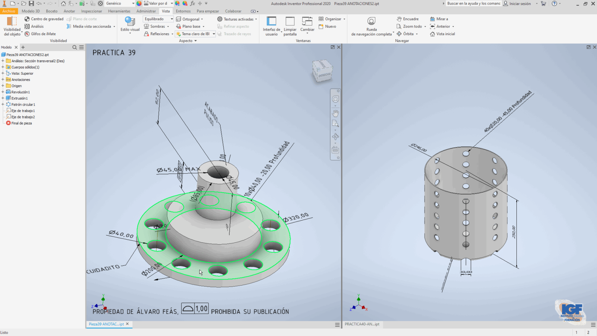Expand the Revolución1 tree node
Image resolution: width=597 pixels, height=336 pixels.
(x=3, y=92)
